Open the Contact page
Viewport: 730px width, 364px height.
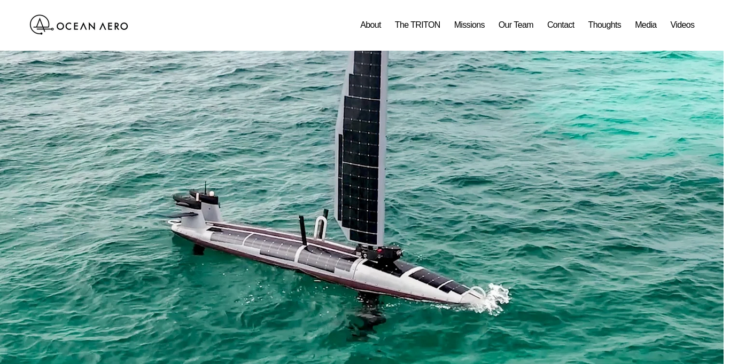(x=561, y=25)
